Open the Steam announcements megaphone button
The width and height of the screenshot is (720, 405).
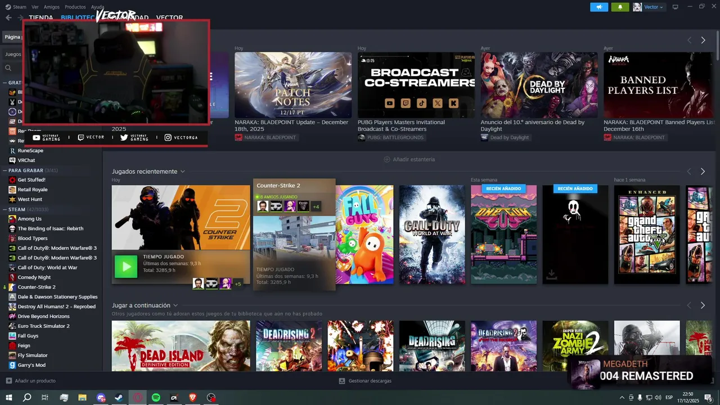pyautogui.click(x=599, y=7)
